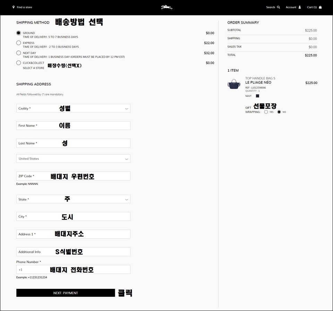Click the Last Name field
Viewport: 333px width, 311px height.
(x=73, y=143)
